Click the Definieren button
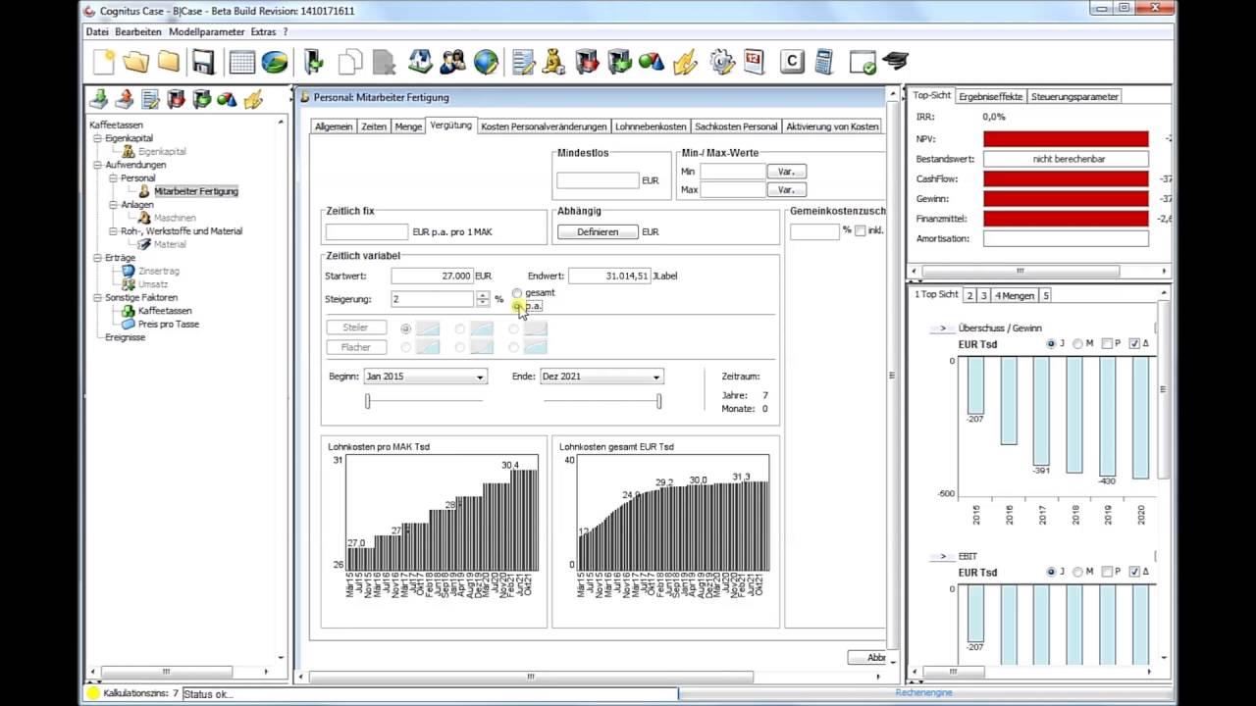 click(598, 232)
